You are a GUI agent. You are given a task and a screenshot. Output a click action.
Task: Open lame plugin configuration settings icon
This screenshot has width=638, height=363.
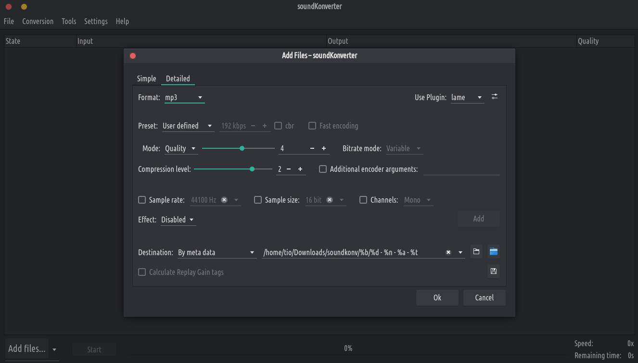click(494, 97)
